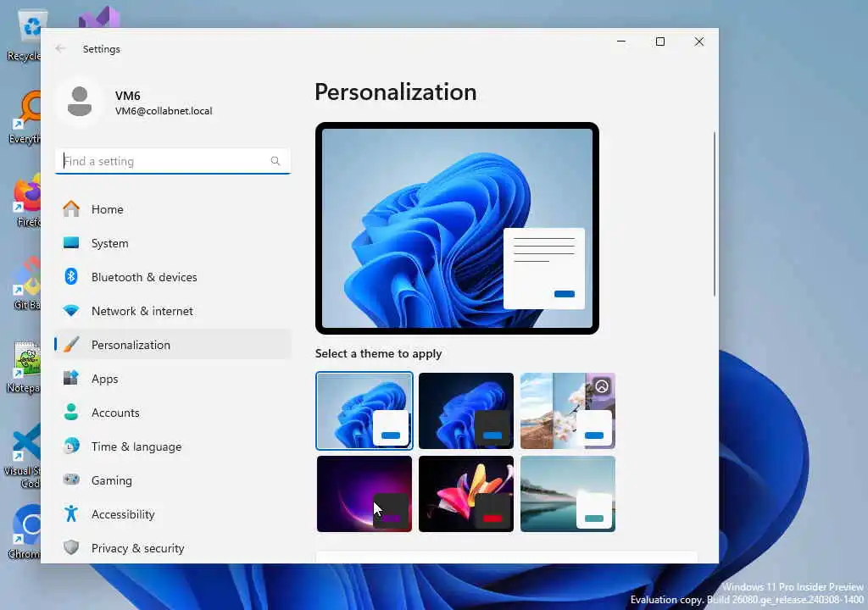Image resolution: width=868 pixels, height=610 pixels.
Task: Open the Chrome desktop shortcut
Action: (x=24, y=533)
